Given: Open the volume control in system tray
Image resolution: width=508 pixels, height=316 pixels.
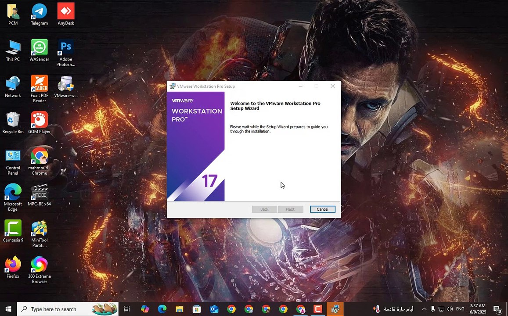Looking at the screenshot, I should coord(450,309).
